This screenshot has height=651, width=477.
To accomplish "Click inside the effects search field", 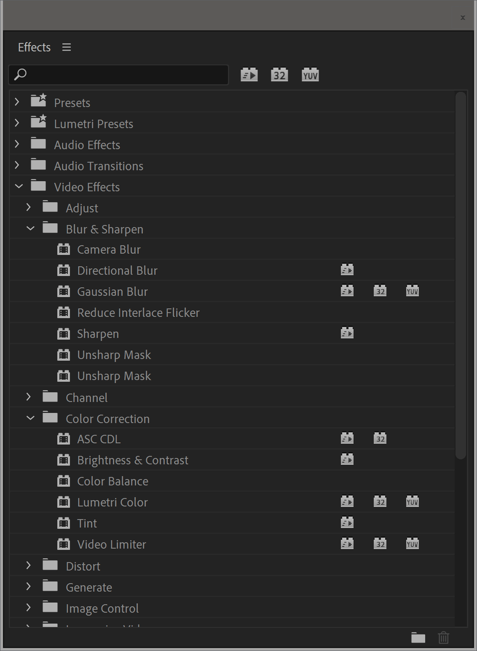I will 119,74.
